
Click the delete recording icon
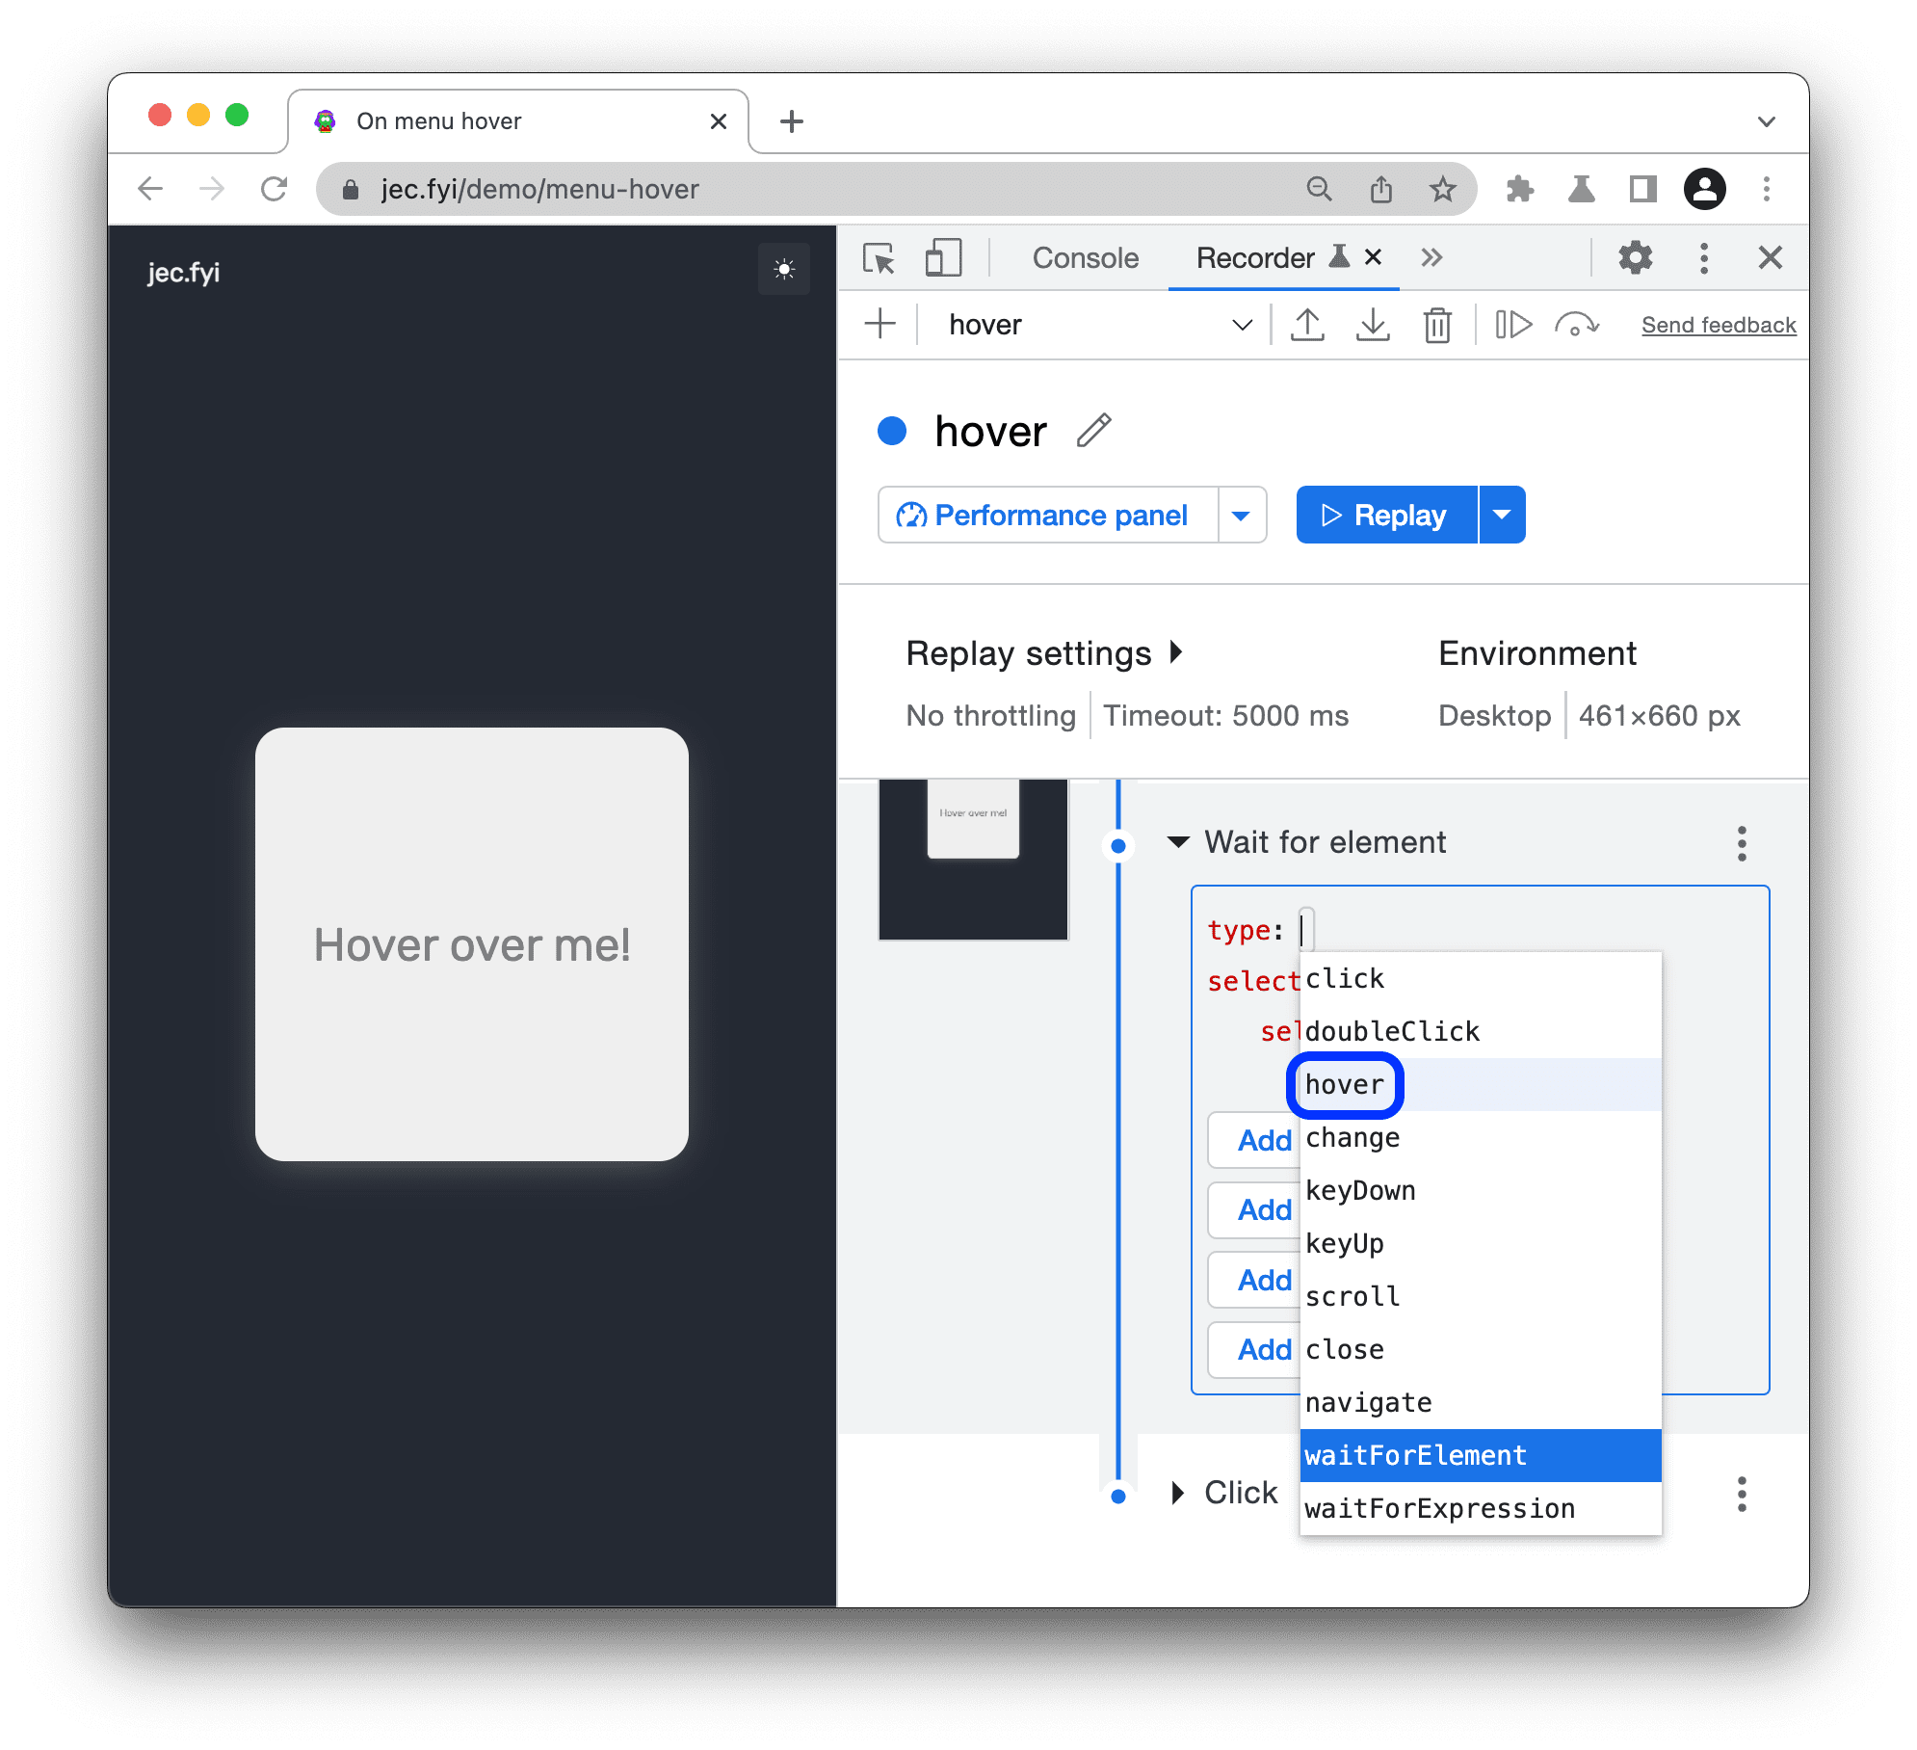[1437, 326]
